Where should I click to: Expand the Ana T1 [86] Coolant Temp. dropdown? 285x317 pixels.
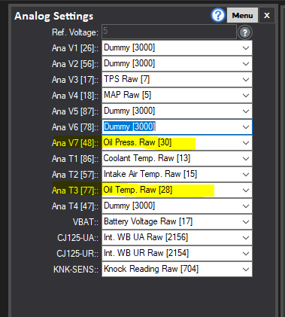(177, 159)
